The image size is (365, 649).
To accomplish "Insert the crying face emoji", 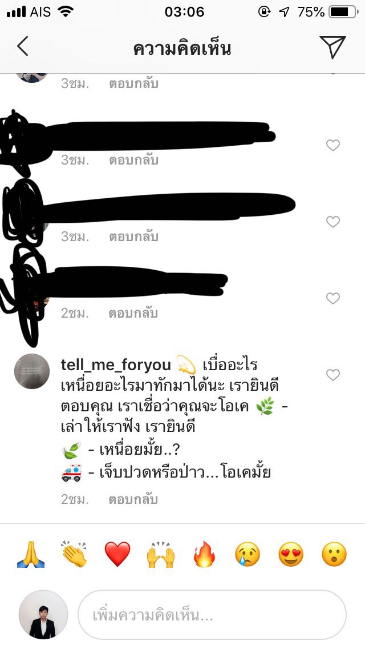I will (x=247, y=554).
